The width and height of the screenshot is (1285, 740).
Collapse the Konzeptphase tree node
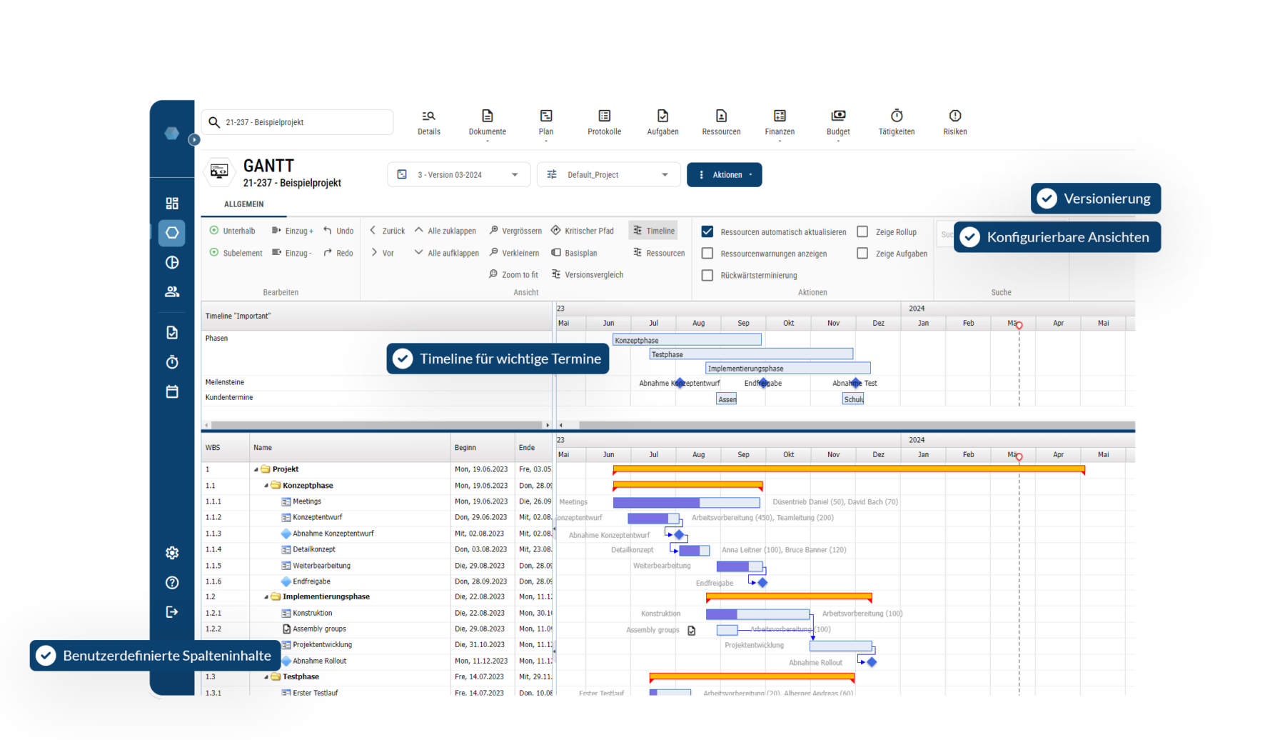point(266,486)
